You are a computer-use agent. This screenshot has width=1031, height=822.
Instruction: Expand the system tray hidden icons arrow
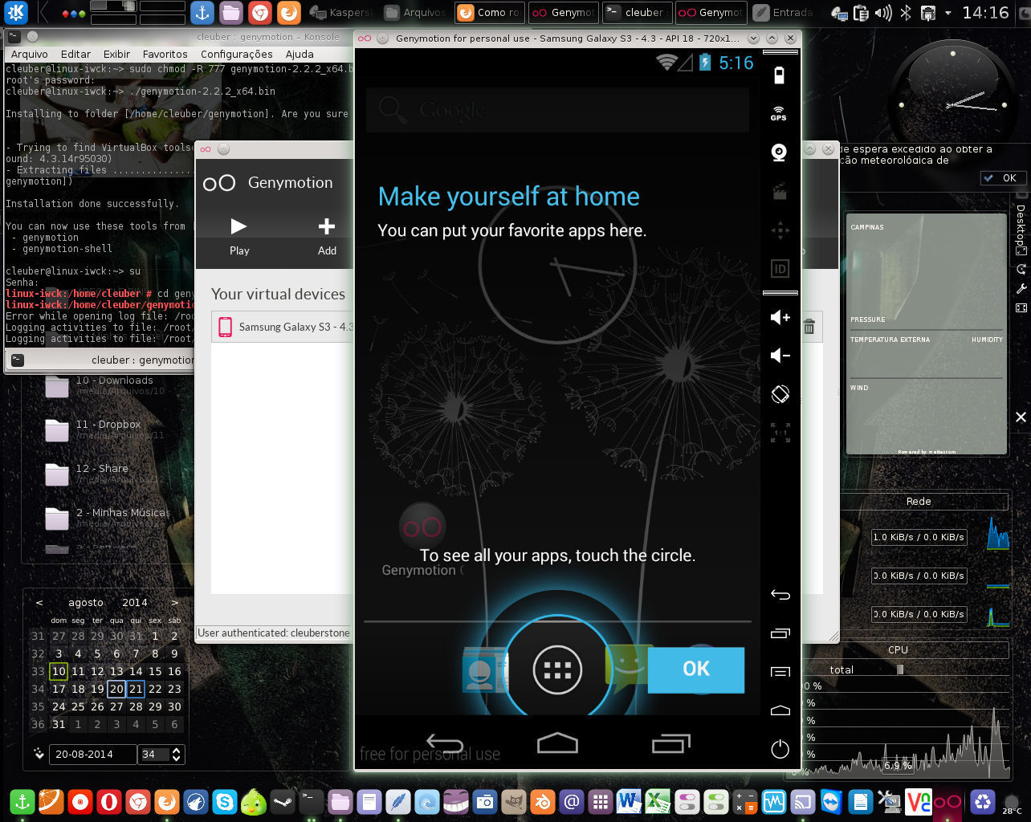[948, 13]
